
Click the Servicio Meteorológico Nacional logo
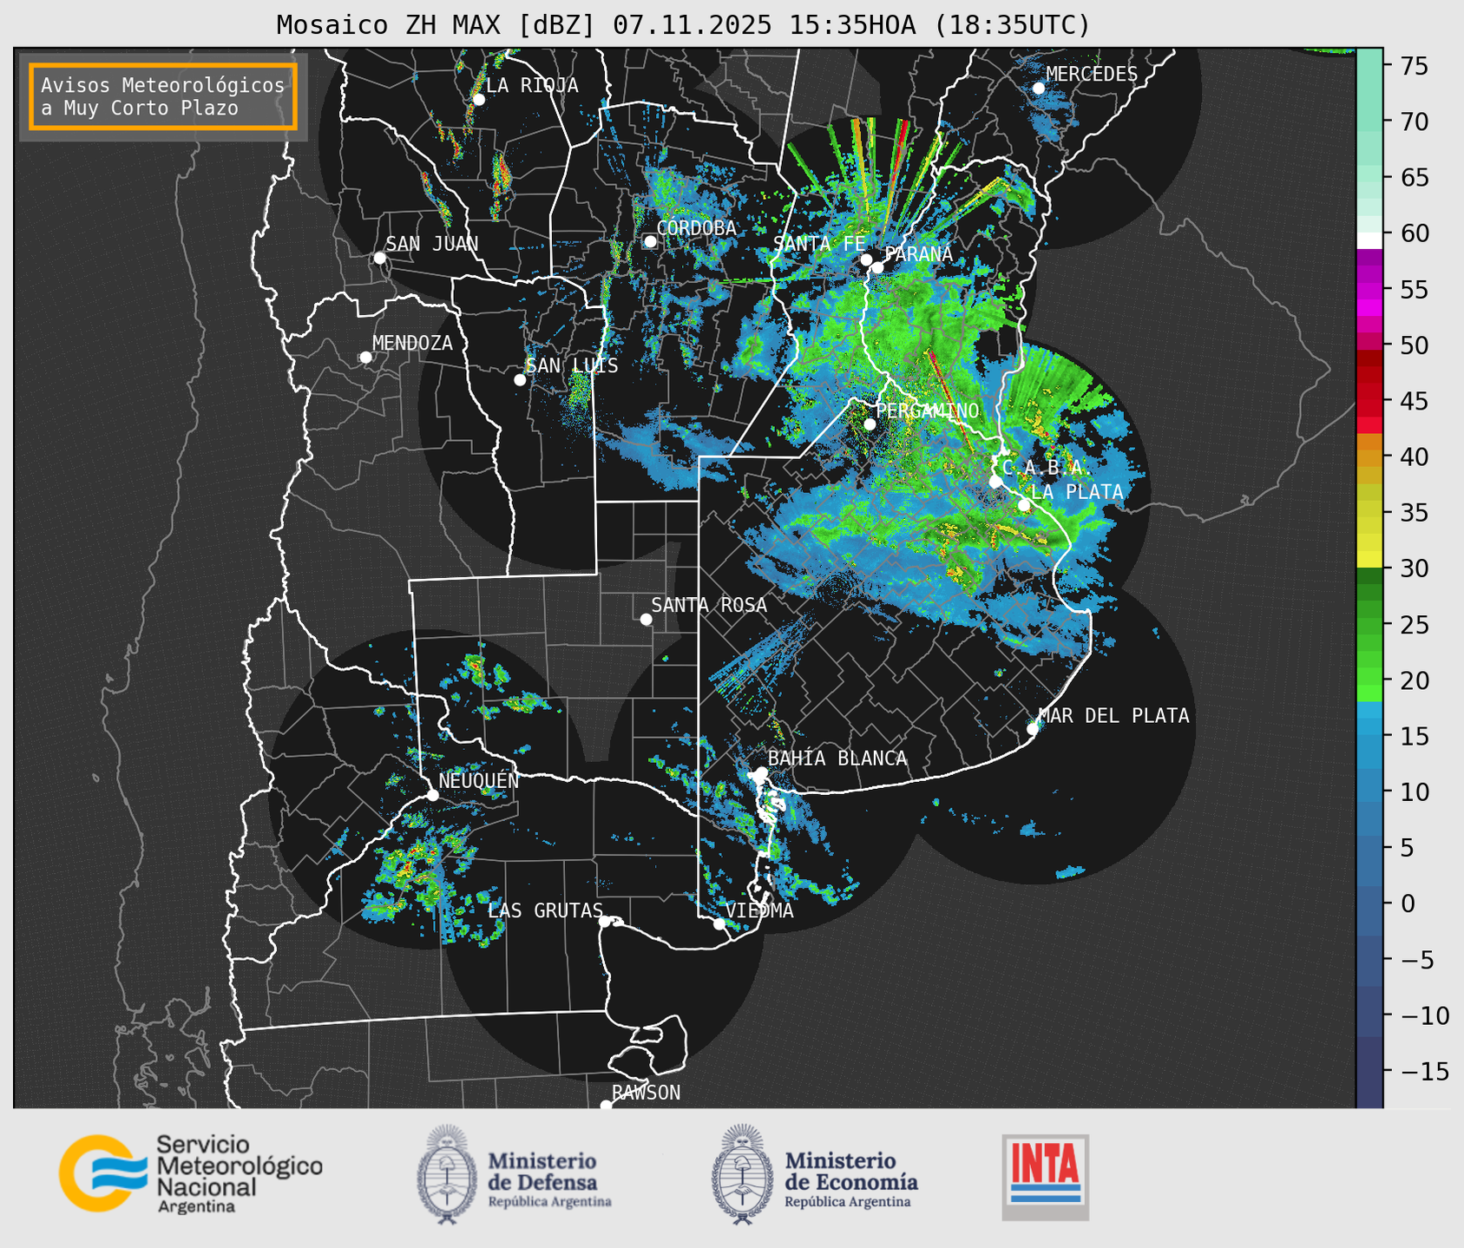click(191, 1173)
